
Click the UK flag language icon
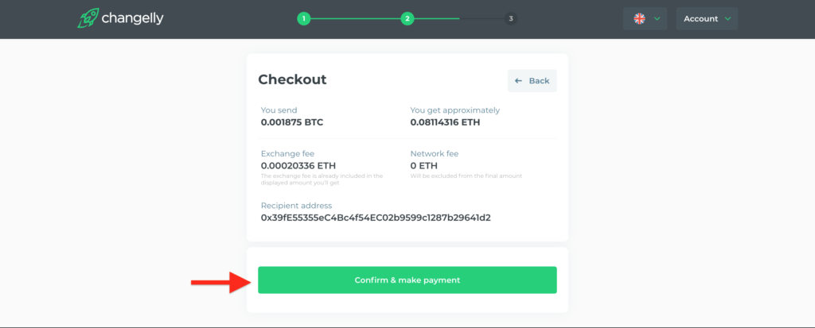point(639,19)
